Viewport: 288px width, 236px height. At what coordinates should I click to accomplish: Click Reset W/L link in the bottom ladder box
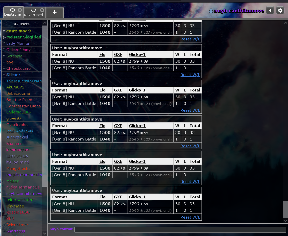[x=190, y=217]
